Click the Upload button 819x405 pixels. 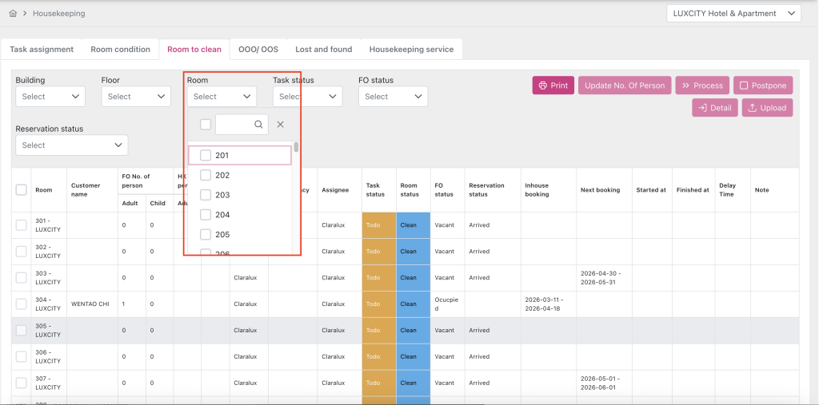click(x=766, y=108)
